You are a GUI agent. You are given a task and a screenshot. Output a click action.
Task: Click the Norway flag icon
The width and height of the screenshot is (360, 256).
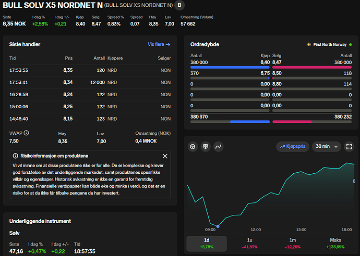click(x=308, y=44)
